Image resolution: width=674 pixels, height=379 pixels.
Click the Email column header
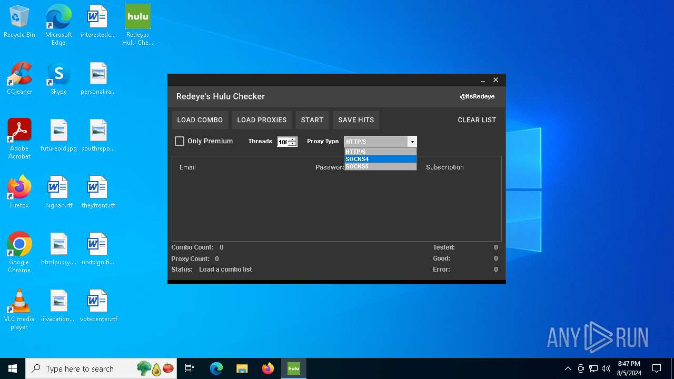point(187,167)
